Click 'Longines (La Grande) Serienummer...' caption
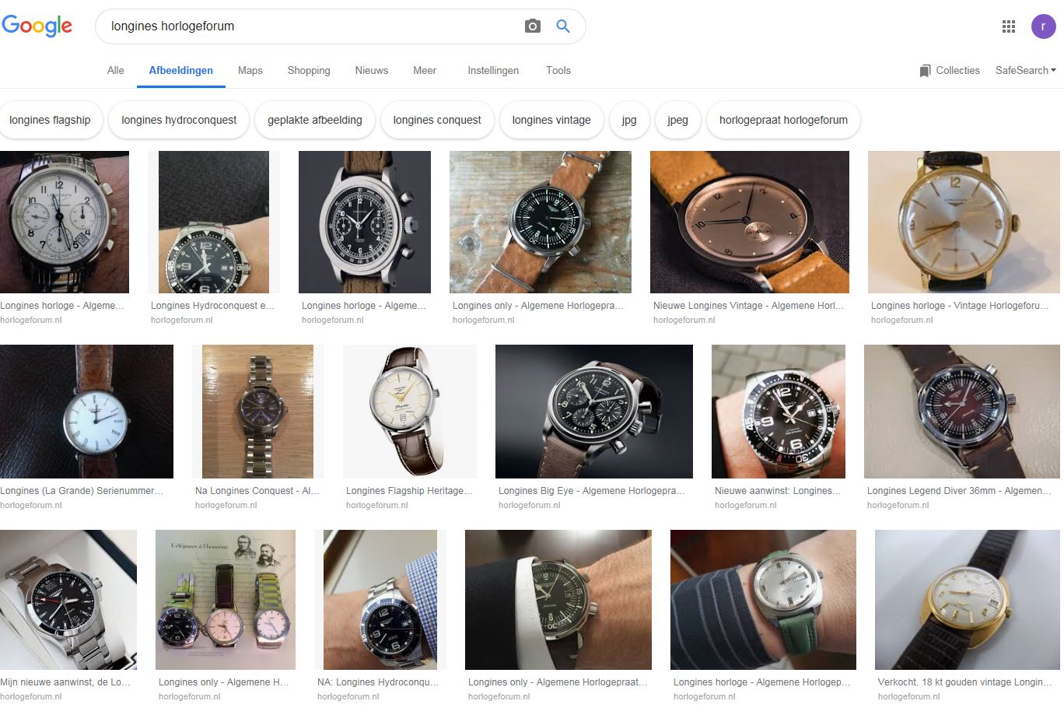Viewport: 1064px width, 715px height. [82, 491]
